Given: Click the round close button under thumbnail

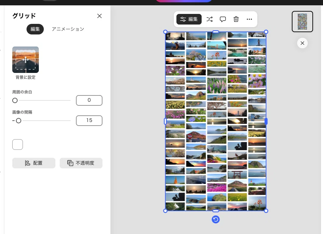Looking at the screenshot, I should (x=302, y=43).
